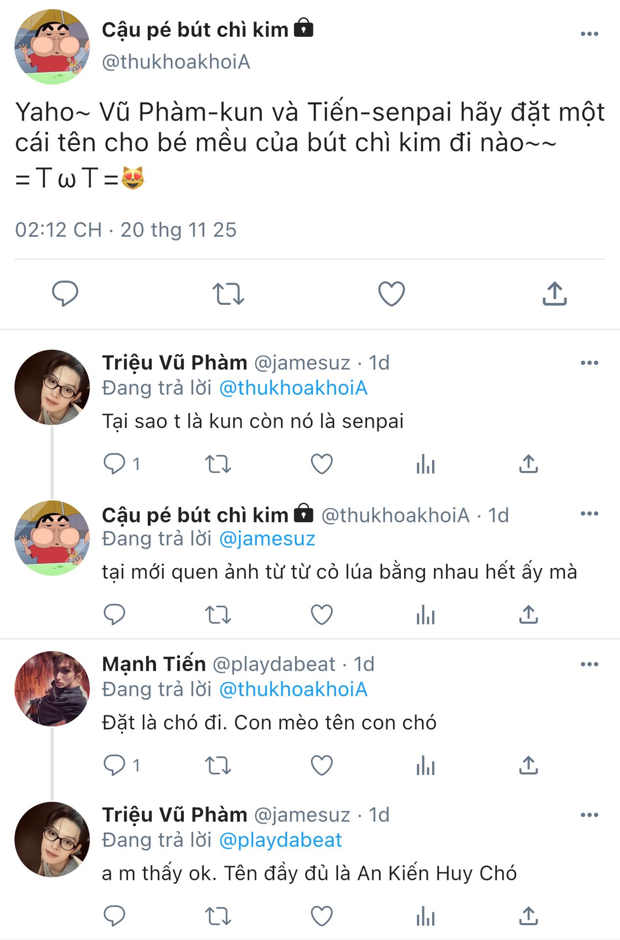Retweet the "tại mới quen ảnh" reply
Image resolution: width=620 pixels, height=940 pixels.
click(218, 614)
